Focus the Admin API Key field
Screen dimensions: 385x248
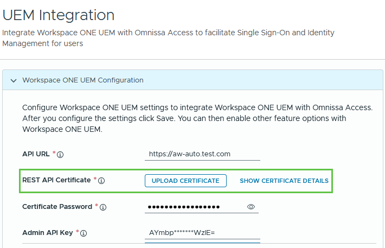click(x=202, y=232)
